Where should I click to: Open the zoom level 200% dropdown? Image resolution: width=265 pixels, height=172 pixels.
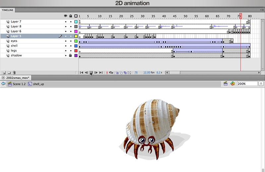(260, 84)
